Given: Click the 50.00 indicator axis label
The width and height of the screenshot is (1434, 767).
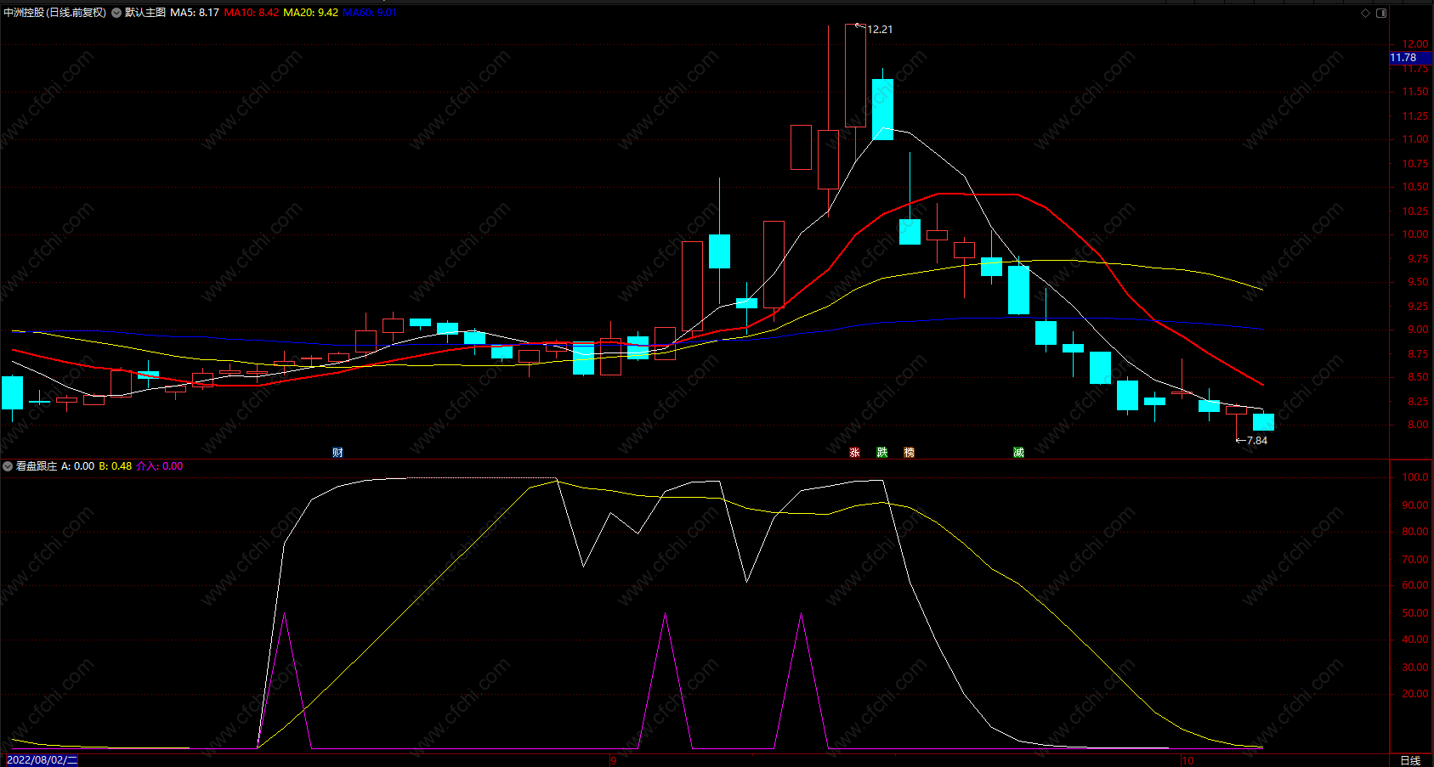Looking at the screenshot, I should pos(1415,613).
